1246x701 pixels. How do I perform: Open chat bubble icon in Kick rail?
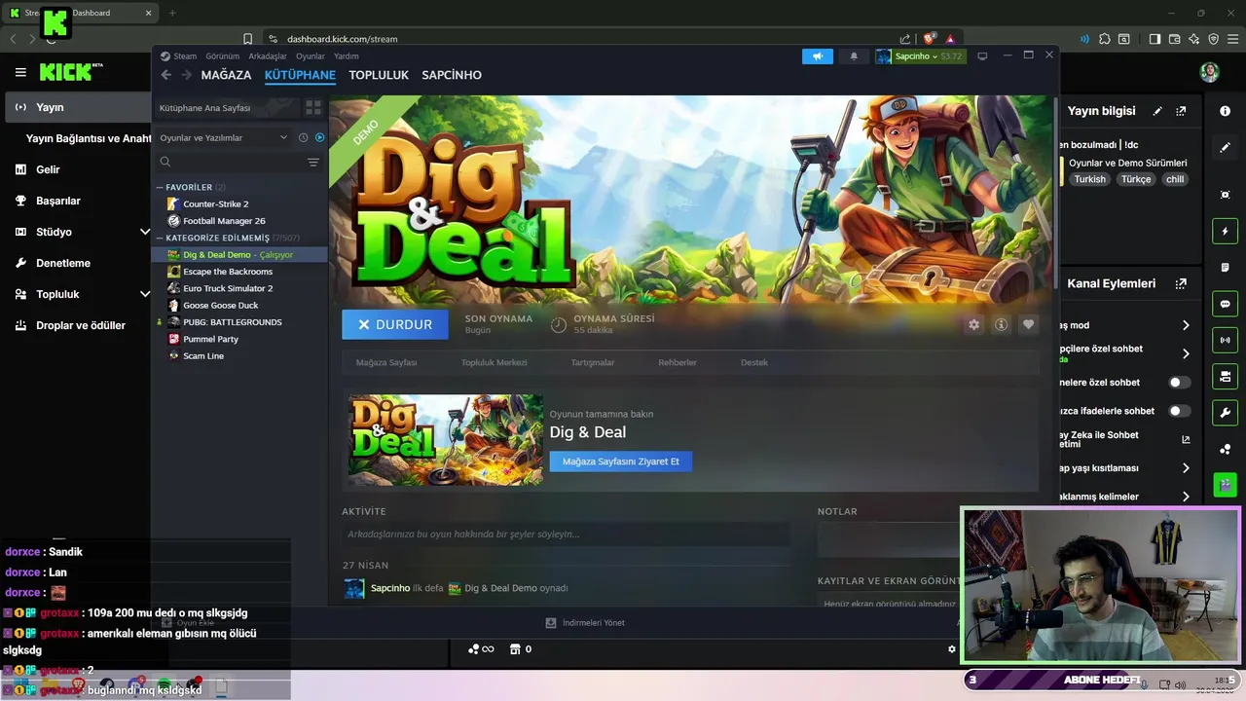click(1225, 304)
